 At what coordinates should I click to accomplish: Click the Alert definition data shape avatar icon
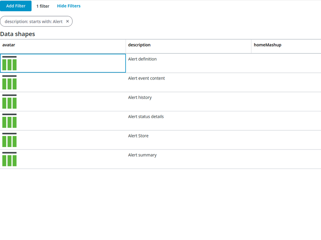(9, 63)
